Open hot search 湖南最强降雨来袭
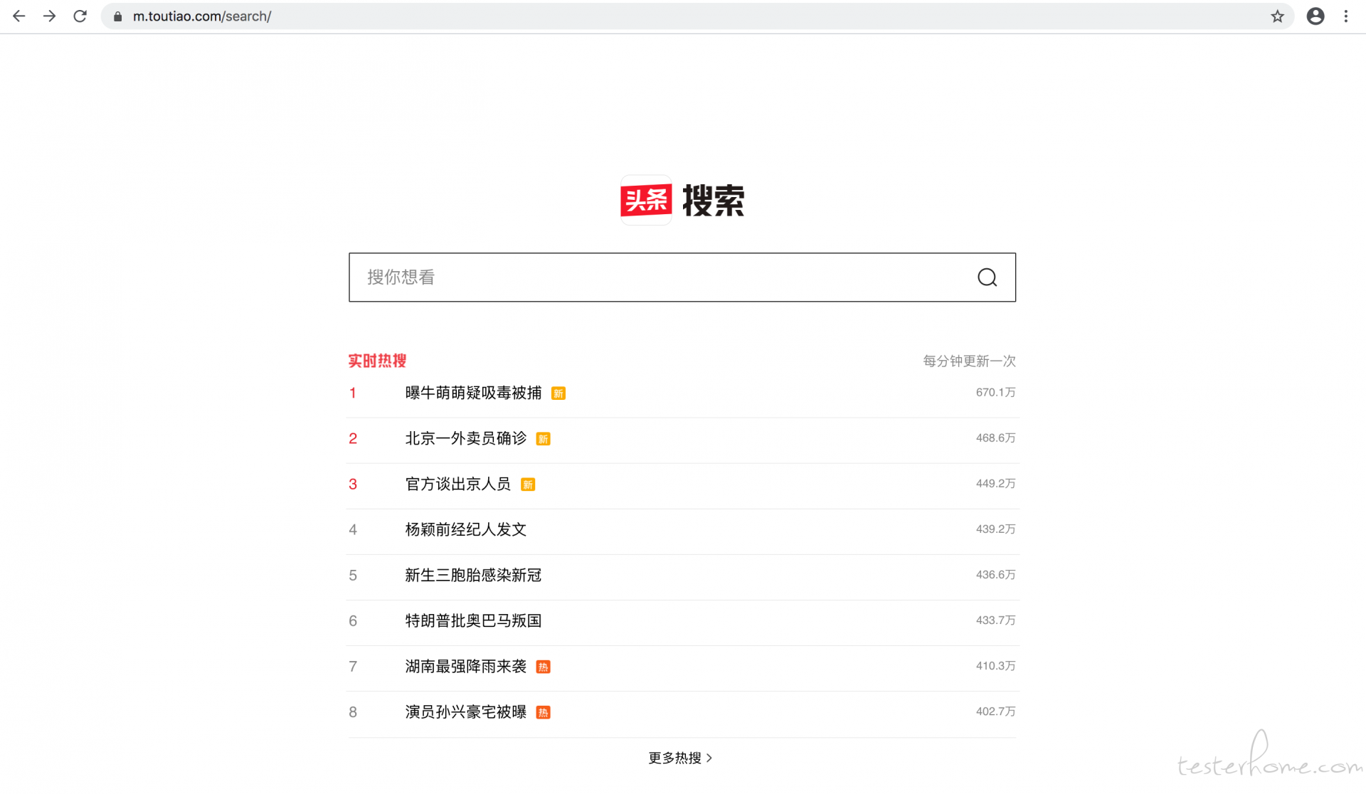Screen dimensions: 1366x794 pyautogui.click(x=466, y=666)
